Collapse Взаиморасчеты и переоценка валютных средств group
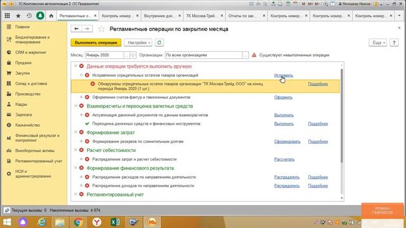The height and width of the screenshot is (228, 406). click(75, 106)
